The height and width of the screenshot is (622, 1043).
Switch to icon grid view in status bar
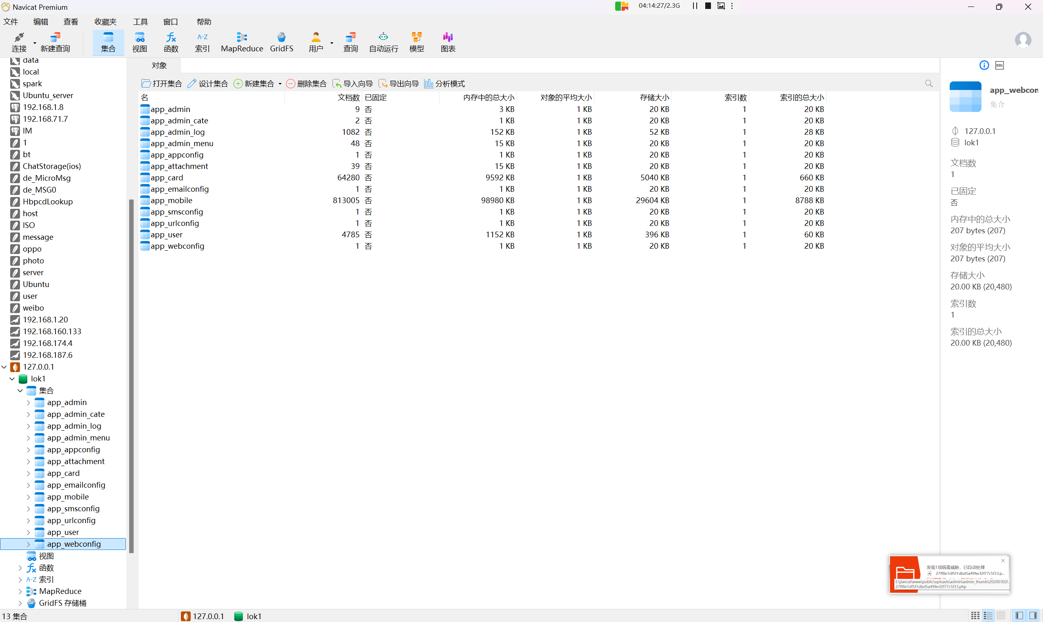pos(975,616)
